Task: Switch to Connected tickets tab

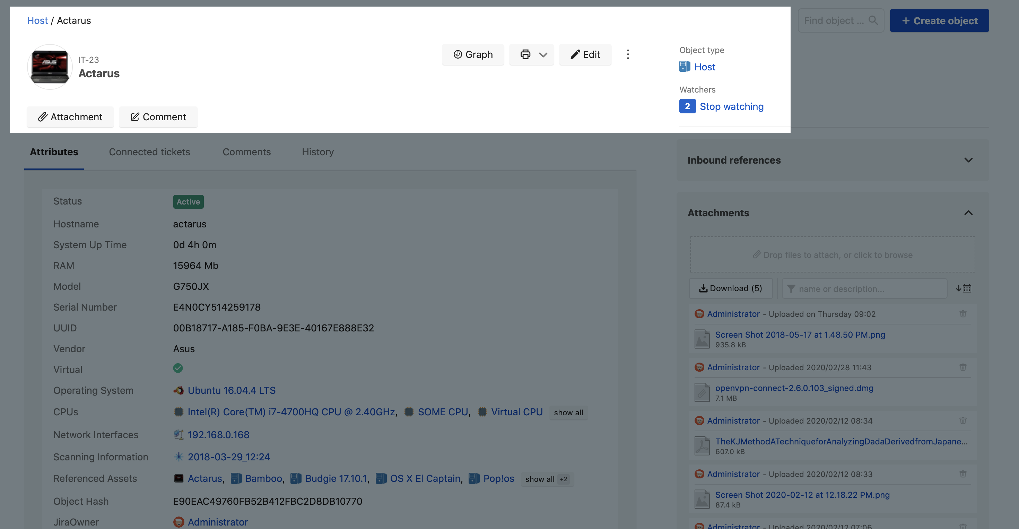Action: point(149,152)
